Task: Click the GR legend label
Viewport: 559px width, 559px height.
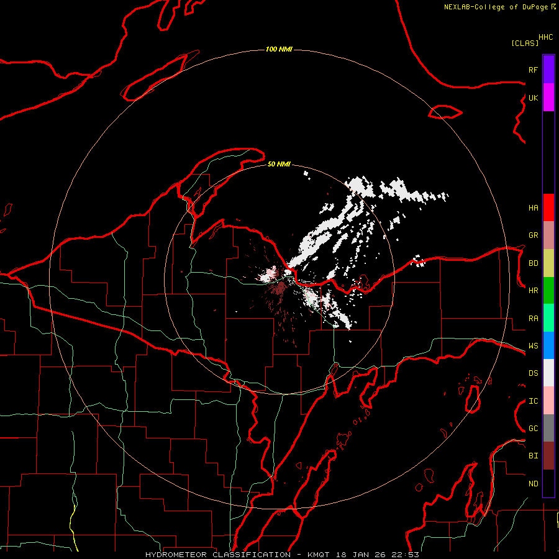Action: point(533,235)
